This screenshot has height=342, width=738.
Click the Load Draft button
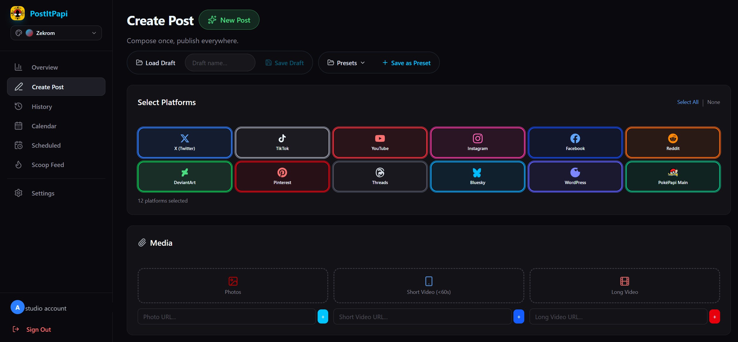[156, 63]
